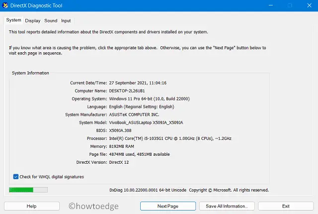Screen dimensions: 318x214
Task: Click Save All Information button
Action: [227, 206]
